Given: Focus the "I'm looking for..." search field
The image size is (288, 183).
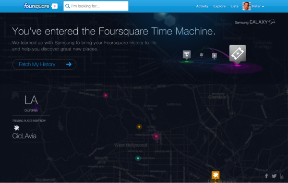Looking at the screenshot, I should [96, 6].
